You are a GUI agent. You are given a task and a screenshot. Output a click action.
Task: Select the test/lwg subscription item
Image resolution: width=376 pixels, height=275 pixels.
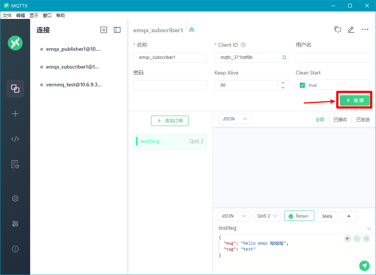click(x=170, y=142)
